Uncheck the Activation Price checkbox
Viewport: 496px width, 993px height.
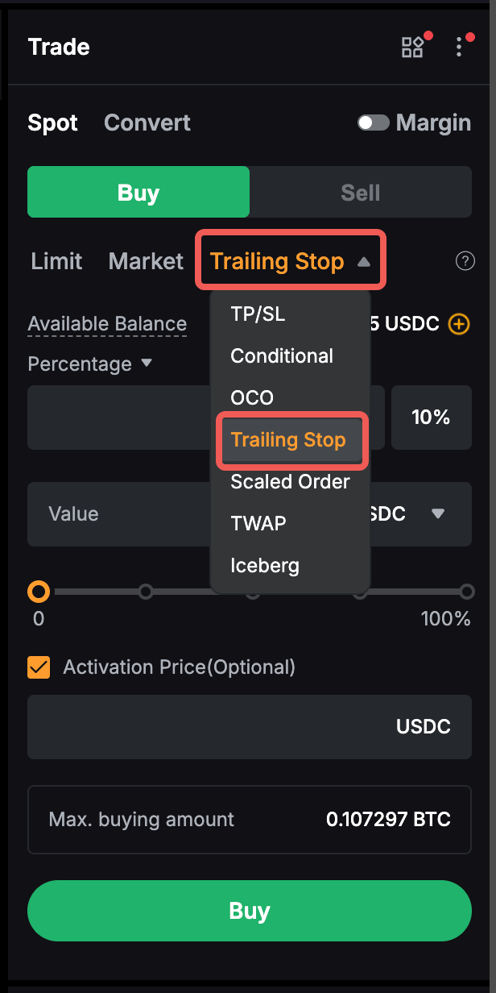(x=39, y=667)
